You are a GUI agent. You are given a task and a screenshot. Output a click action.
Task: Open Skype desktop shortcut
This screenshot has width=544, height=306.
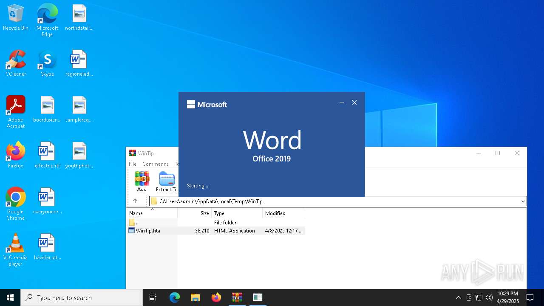(x=47, y=64)
